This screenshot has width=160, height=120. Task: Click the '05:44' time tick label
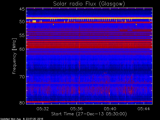coord(144,109)
